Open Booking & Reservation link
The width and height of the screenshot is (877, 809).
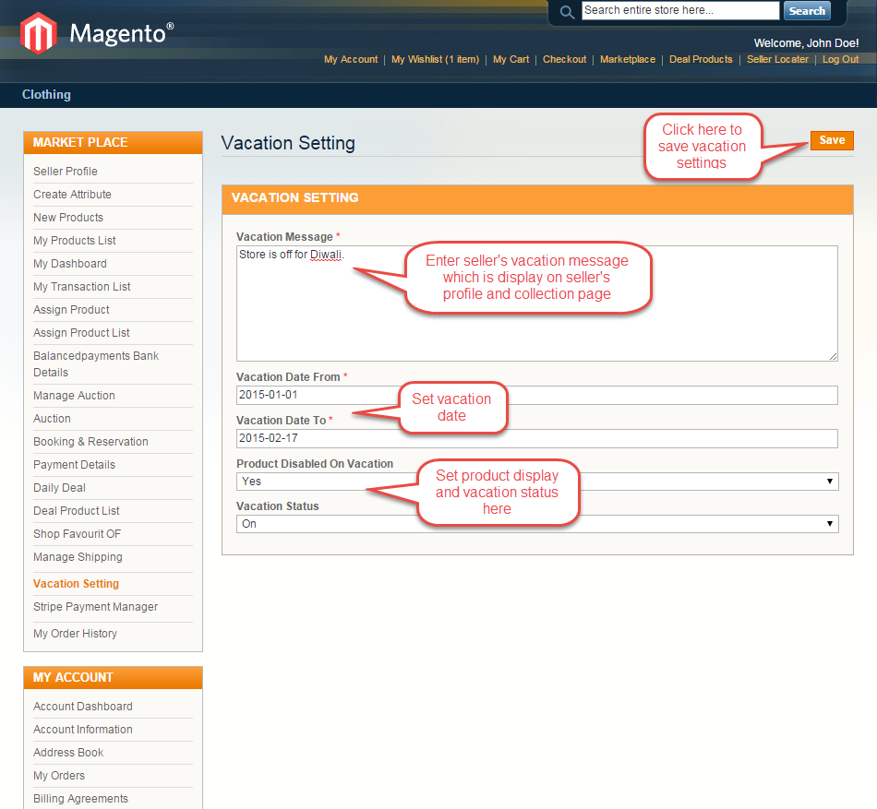[x=90, y=442]
